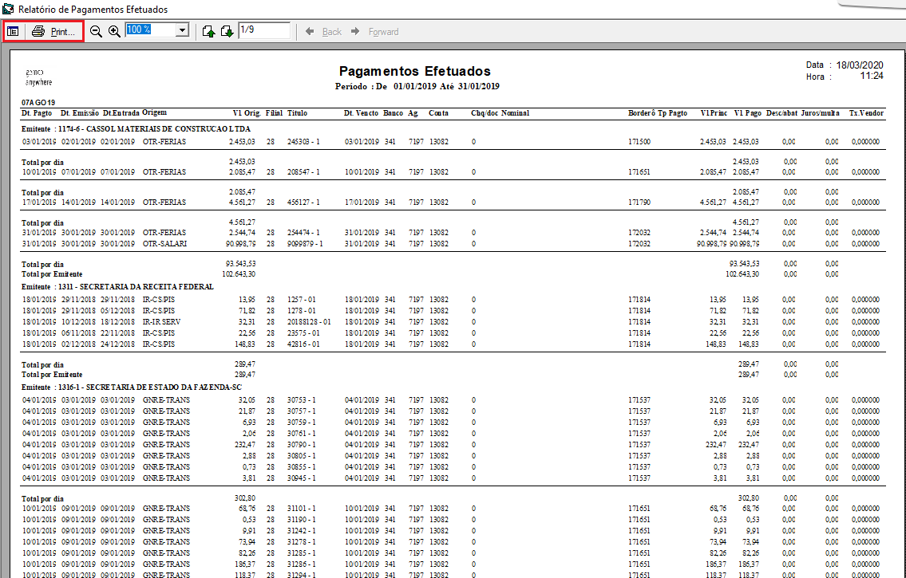Click the window title bar app icon

point(9,10)
